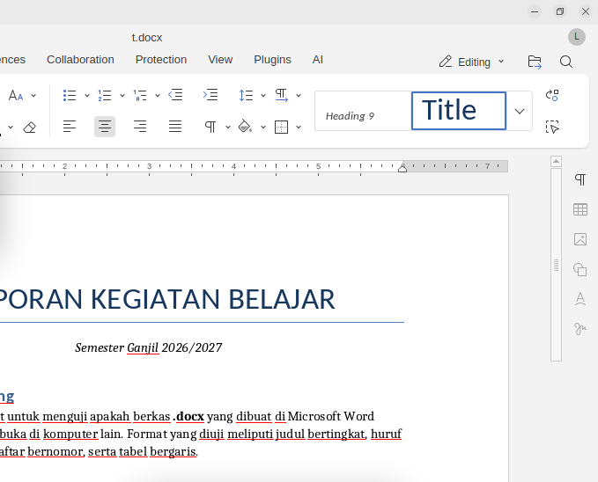Image resolution: width=598 pixels, height=482 pixels.
Task: Restore down the window
Action: pyautogui.click(x=560, y=11)
